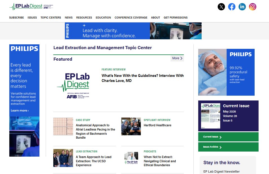The height and width of the screenshot is (174, 269).
Task: Open the NEWS menu item
Action: pyautogui.click(x=69, y=18)
